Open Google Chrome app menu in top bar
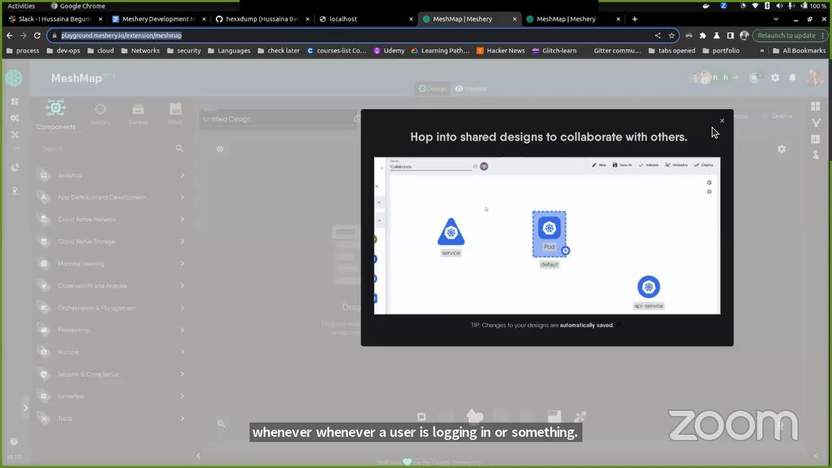Screen dimensions: 832x468 click(x=78, y=6)
